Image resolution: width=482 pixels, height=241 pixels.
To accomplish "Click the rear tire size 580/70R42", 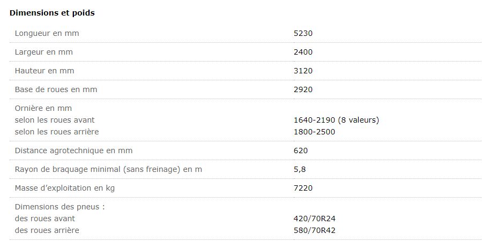I will [315, 230].
